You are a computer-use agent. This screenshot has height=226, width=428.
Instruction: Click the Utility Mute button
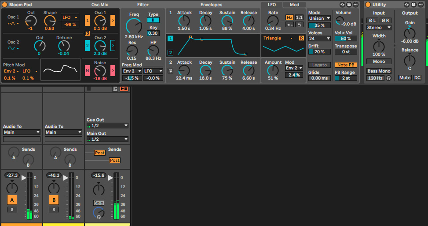click(405, 78)
